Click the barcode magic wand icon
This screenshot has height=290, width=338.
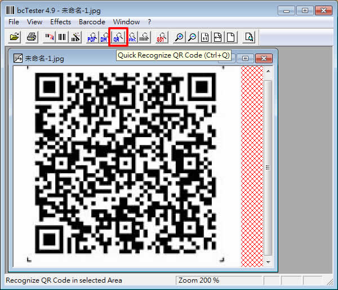pos(75,37)
